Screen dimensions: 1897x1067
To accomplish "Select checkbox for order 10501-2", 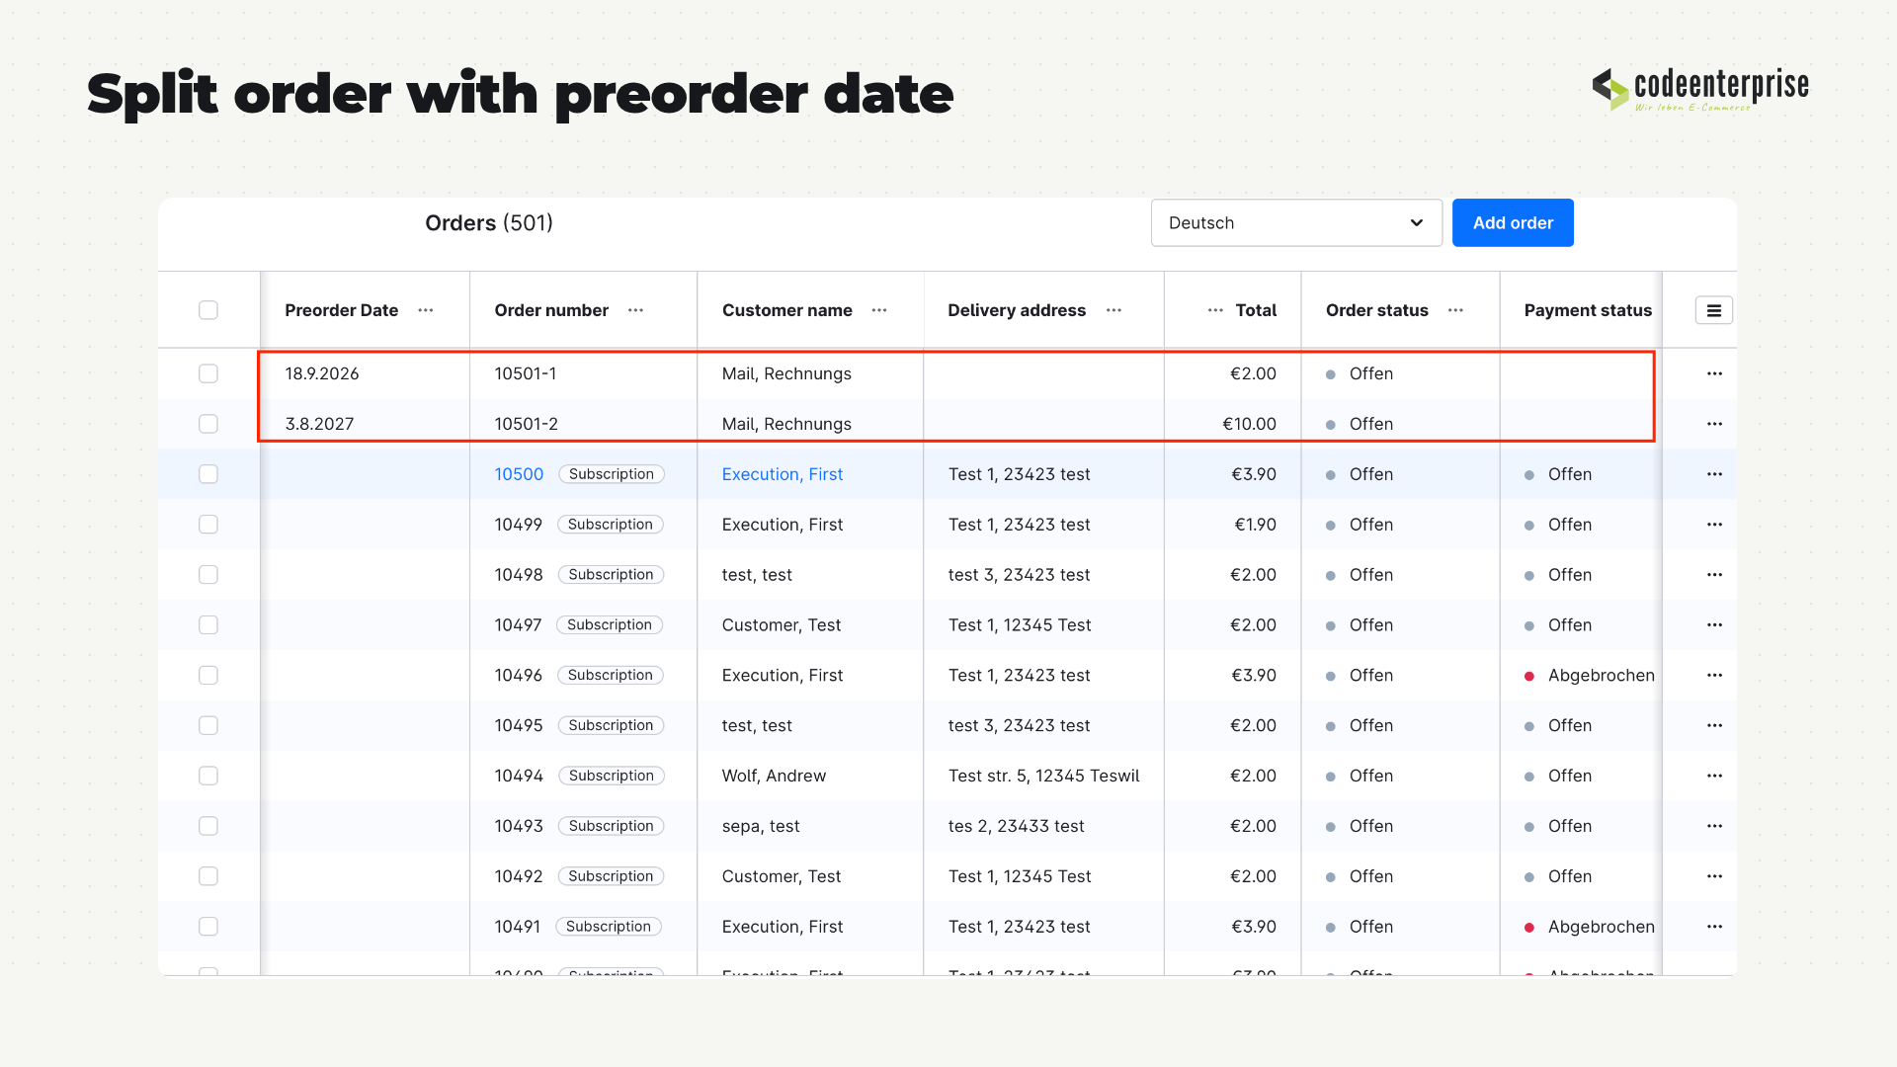I will tap(208, 424).
